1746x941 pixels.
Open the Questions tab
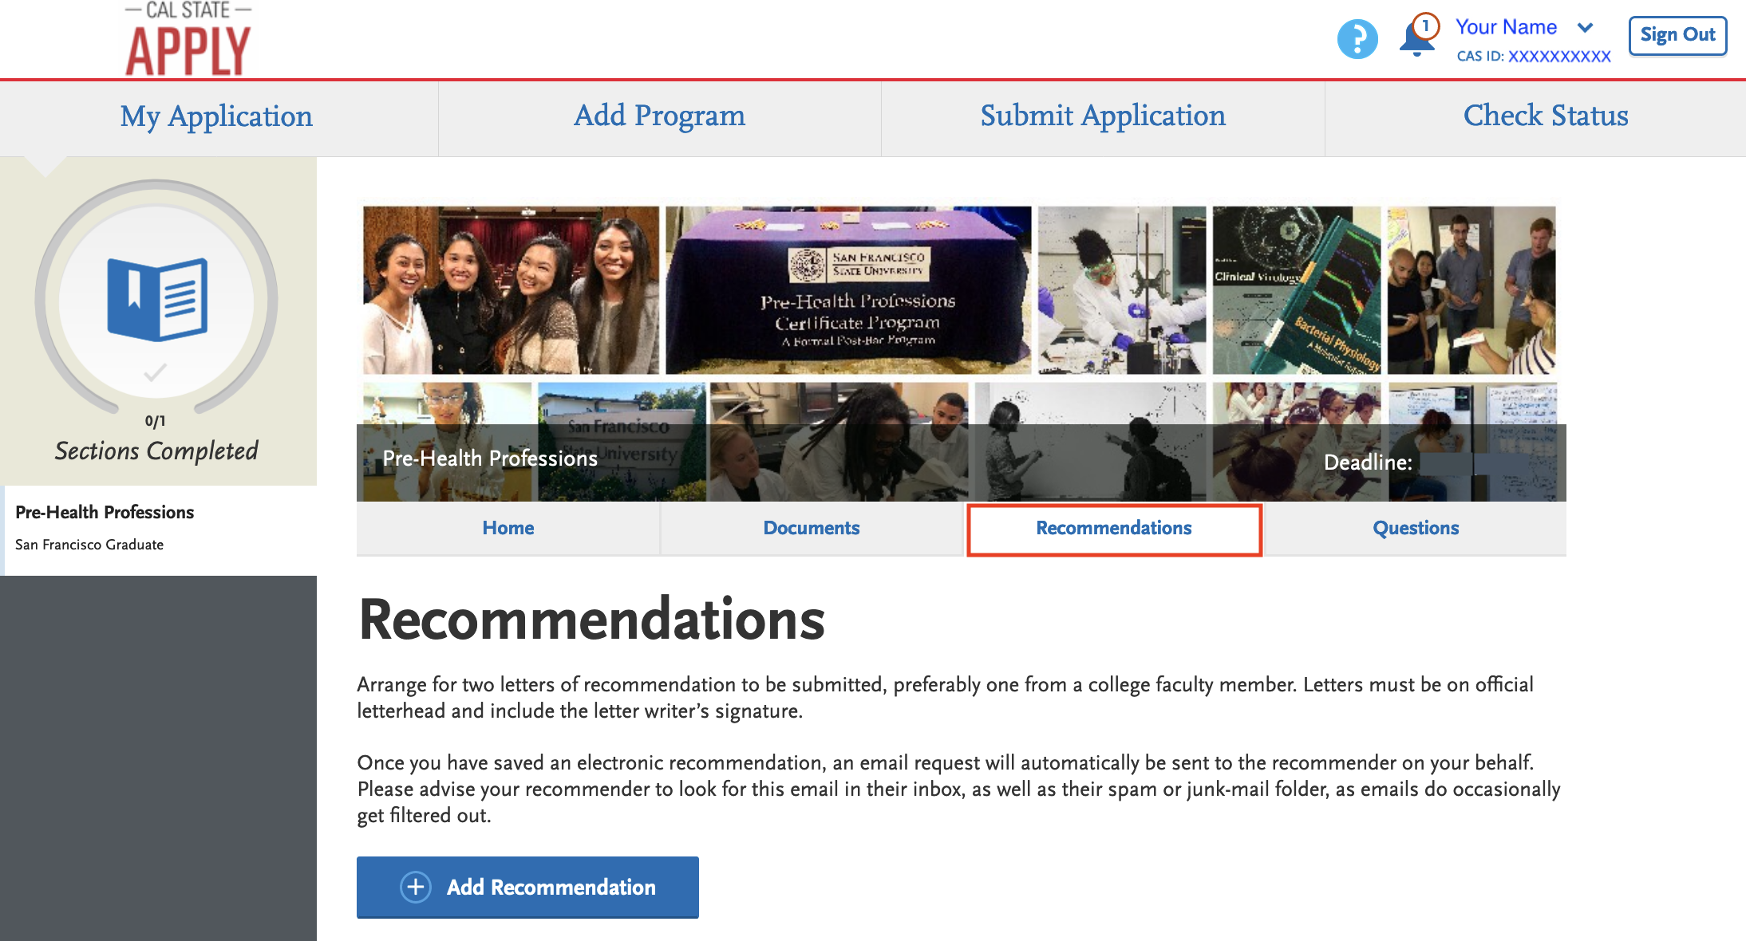(1416, 527)
